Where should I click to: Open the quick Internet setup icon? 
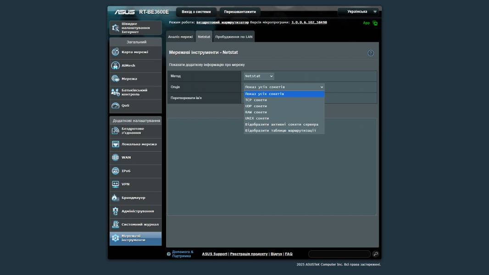tap(116, 27)
